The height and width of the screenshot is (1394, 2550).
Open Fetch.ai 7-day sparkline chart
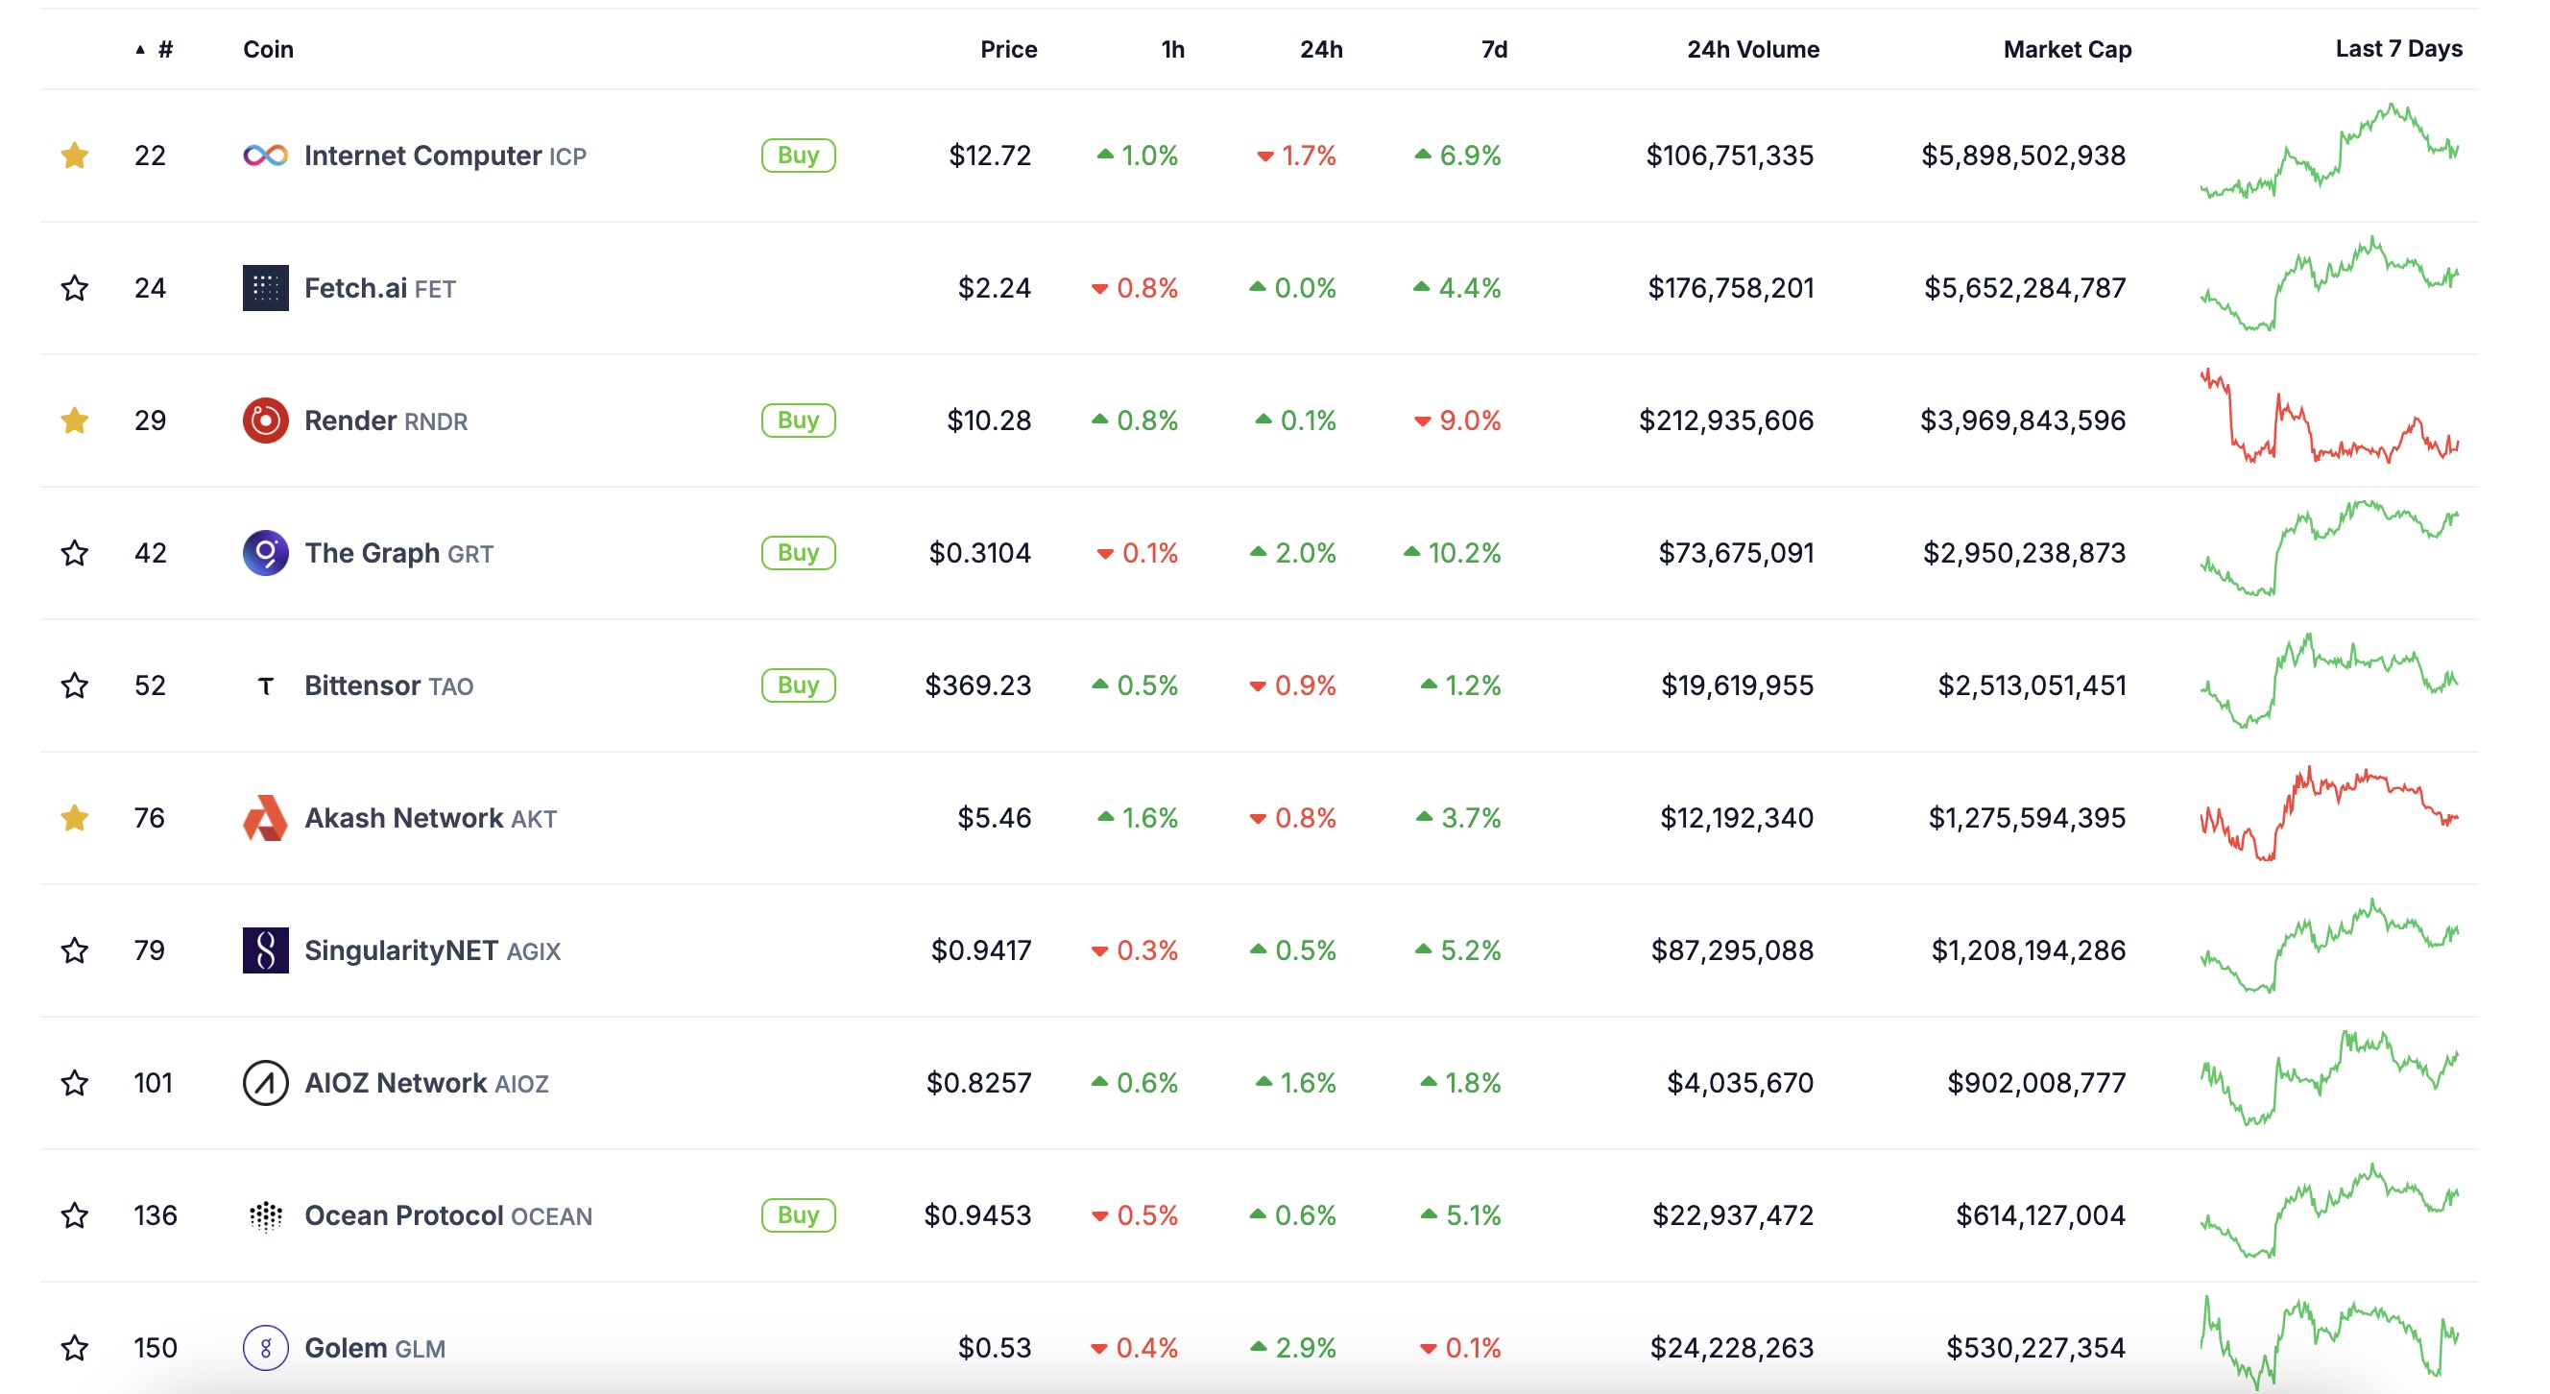[2329, 283]
